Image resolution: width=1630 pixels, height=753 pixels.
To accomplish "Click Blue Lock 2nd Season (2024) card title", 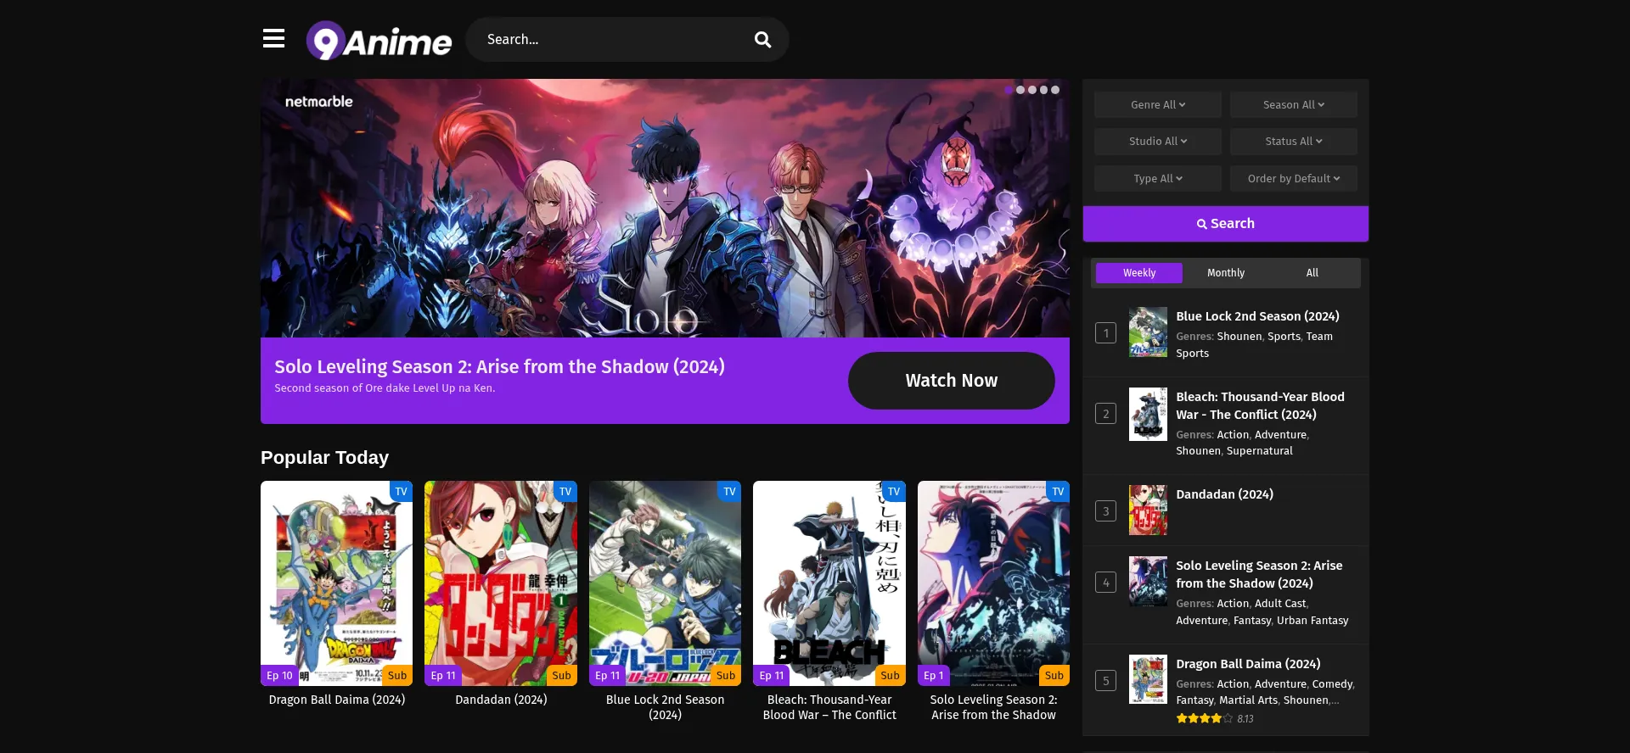I will pos(665,707).
